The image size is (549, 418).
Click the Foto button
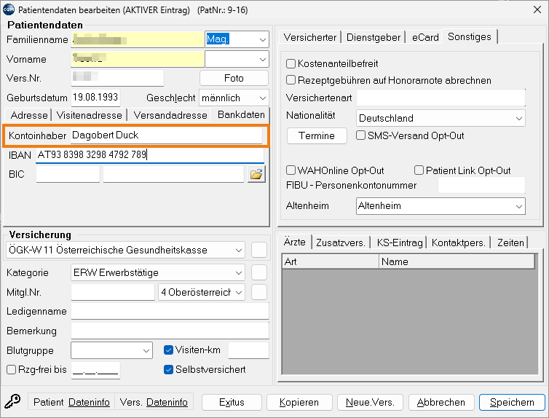[x=234, y=78]
